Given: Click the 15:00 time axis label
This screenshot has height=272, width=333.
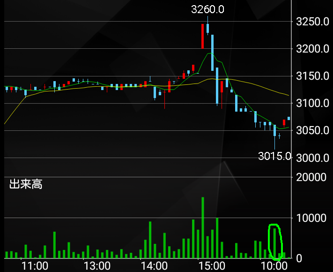Looking at the screenshot, I should (x=212, y=266).
